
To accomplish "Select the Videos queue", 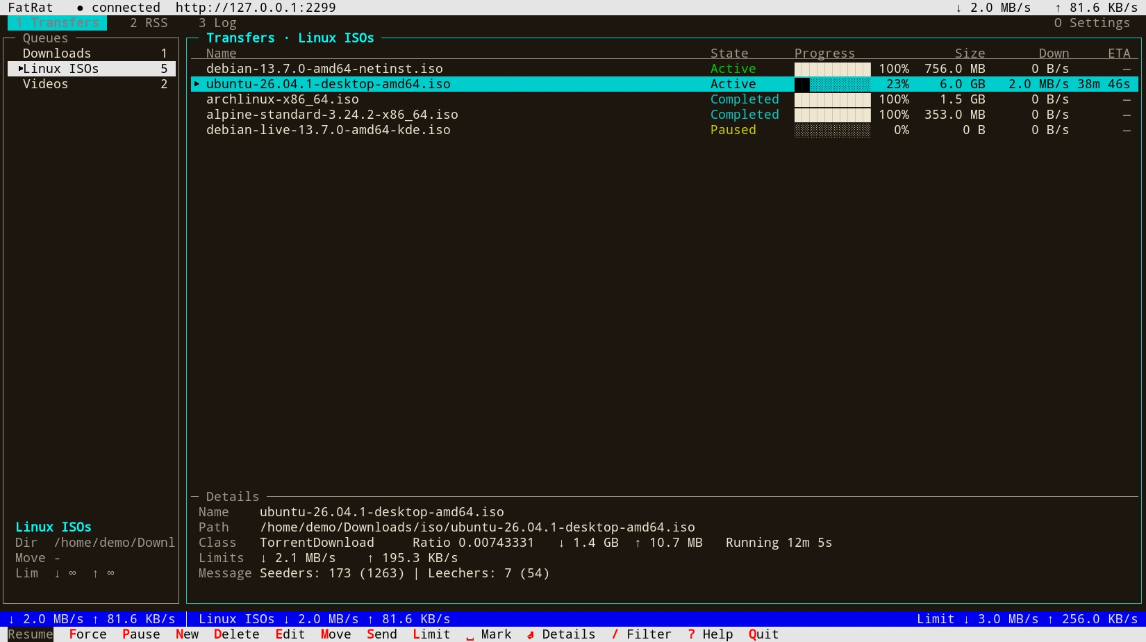I will [92, 84].
